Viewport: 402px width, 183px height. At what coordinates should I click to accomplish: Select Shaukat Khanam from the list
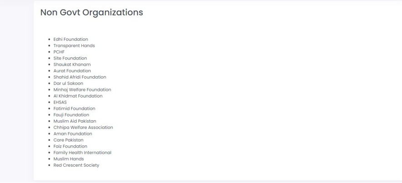coord(72,64)
